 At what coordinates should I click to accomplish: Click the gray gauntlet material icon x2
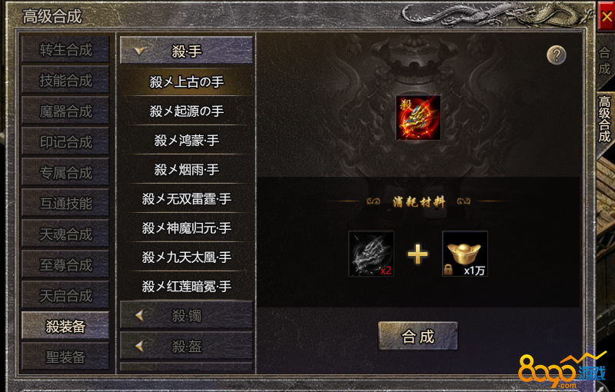[371, 254]
